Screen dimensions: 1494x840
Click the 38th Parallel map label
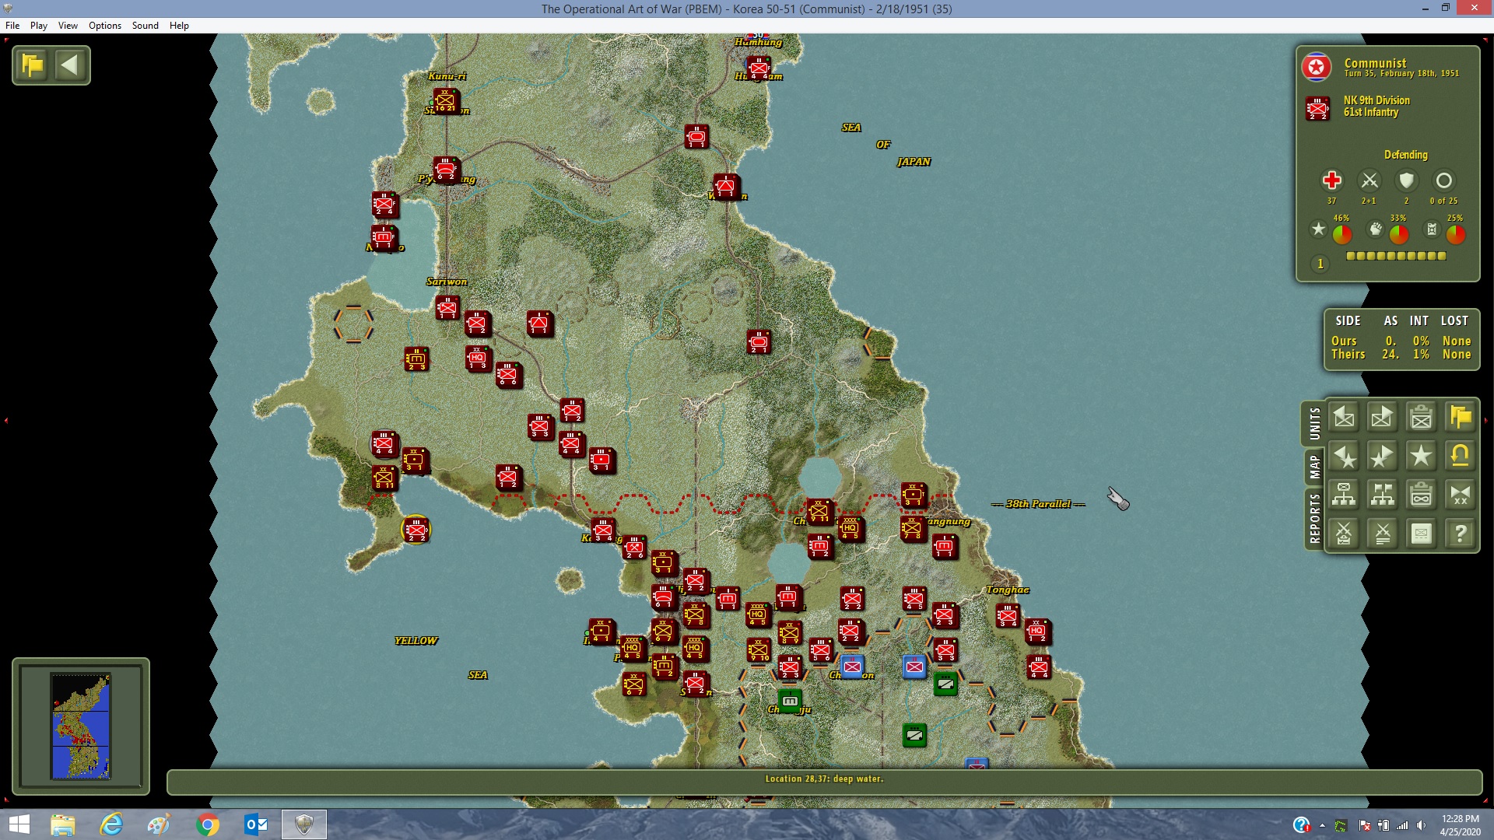[x=1038, y=504]
